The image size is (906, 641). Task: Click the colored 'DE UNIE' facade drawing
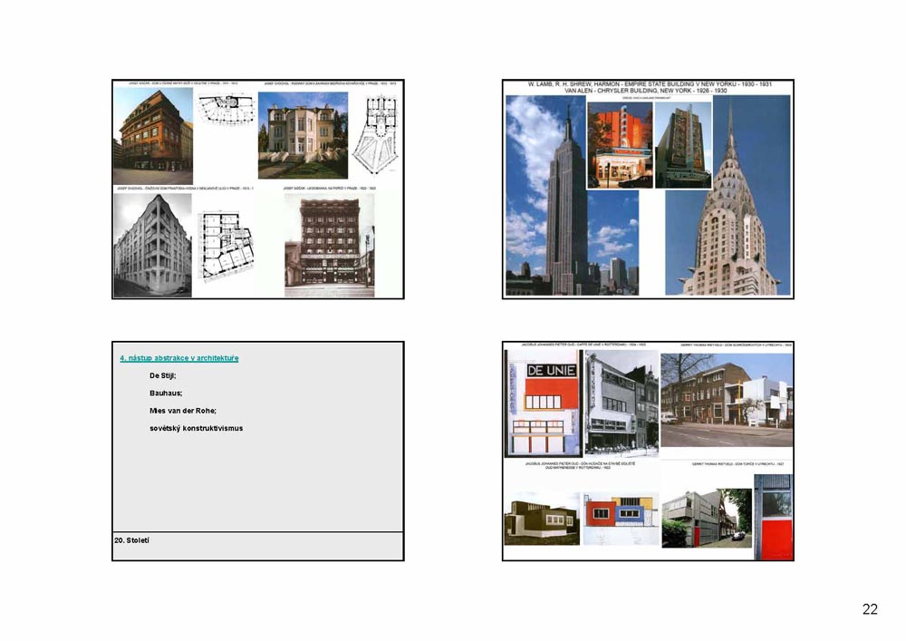click(x=543, y=403)
